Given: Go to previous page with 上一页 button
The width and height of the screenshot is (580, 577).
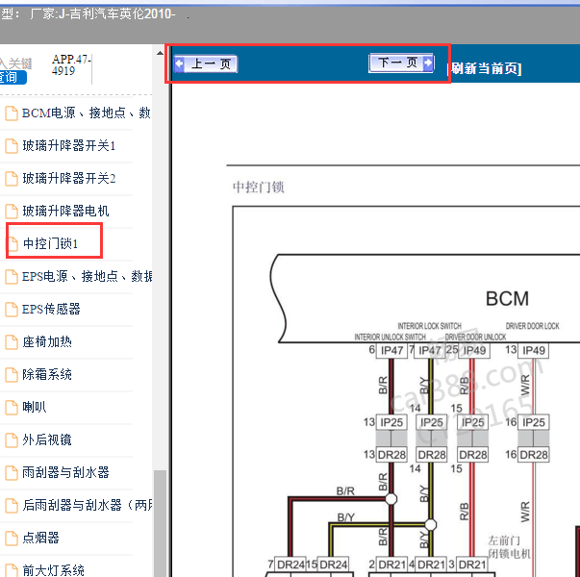Looking at the screenshot, I should pos(206,64).
